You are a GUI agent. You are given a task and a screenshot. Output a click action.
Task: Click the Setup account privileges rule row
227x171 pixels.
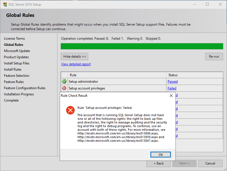click(x=142, y=88)
